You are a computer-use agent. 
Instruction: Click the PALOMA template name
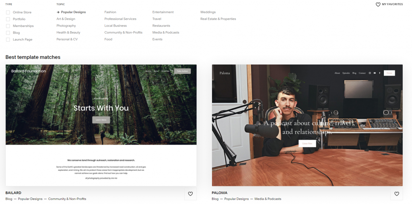click(219, 193)
